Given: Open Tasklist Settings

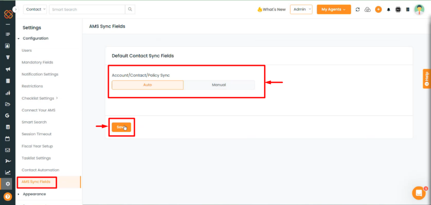Looking at the screenshot, I should click(x=36, y=158).
